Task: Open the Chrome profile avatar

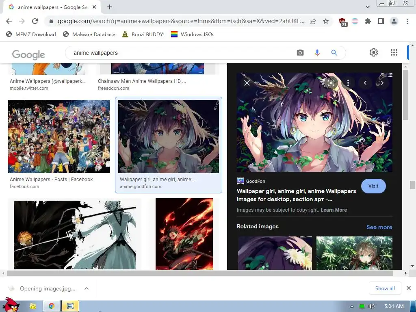Action: point(394,21)
